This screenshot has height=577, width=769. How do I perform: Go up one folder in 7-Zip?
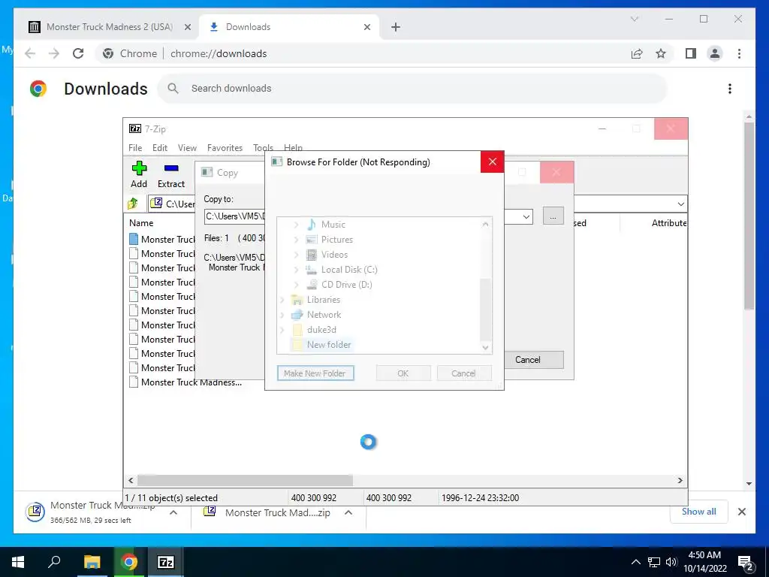pos(133,204)
